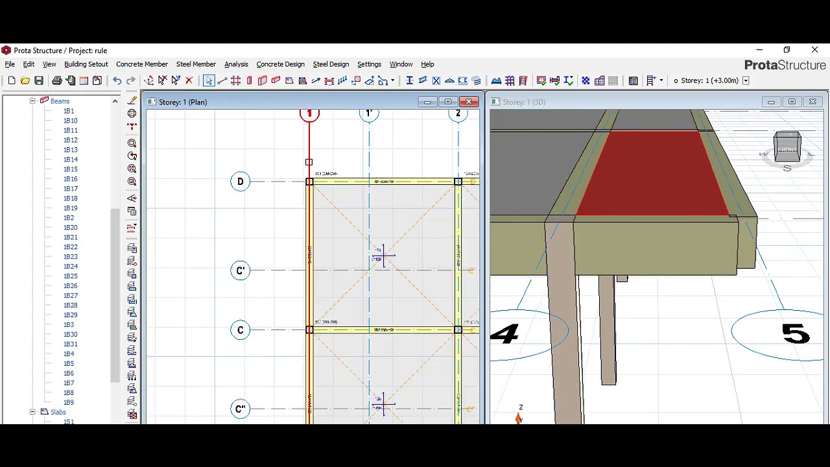Click the Storey: 1 (Plan) window title
Screen dimensions: 830x467
(x=183, y=102)
